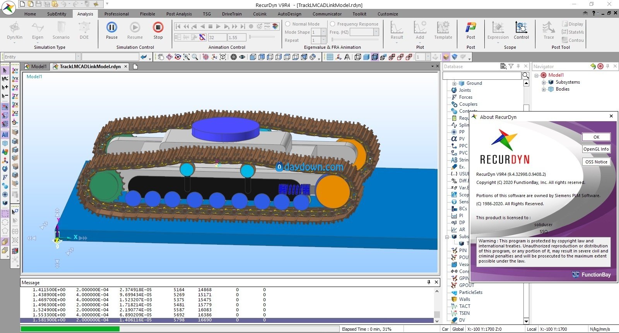Viewport: 619px width, 333px height.
Task: Select the Frequency Response radio button
Action: (332, 24)
